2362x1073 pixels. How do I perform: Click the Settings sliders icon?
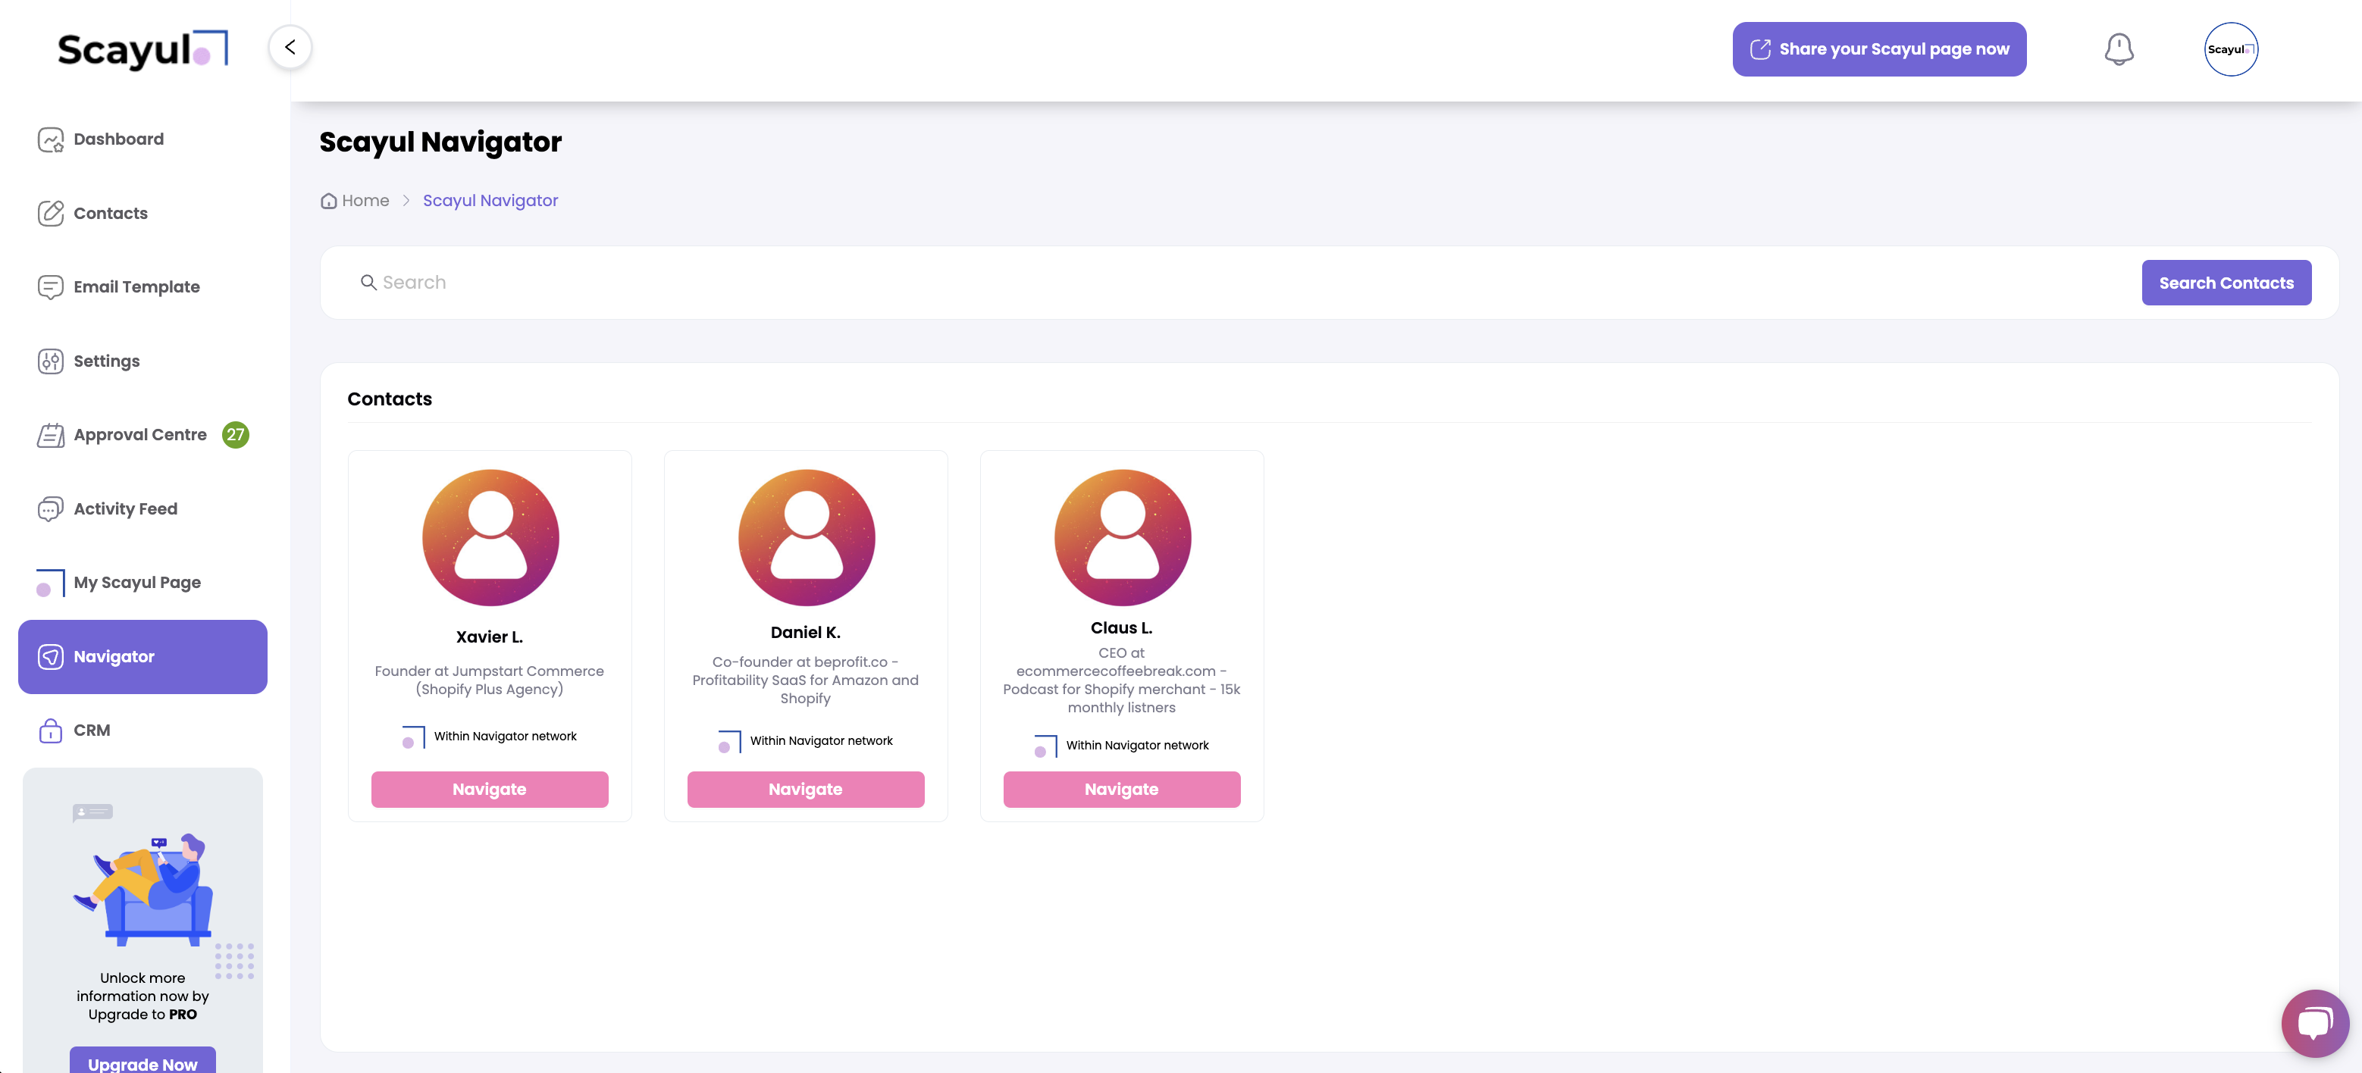click(51, 361)
